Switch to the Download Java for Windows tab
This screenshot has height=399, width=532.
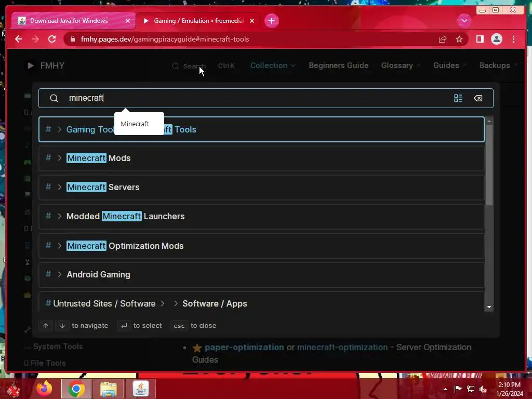coord(73,21)
